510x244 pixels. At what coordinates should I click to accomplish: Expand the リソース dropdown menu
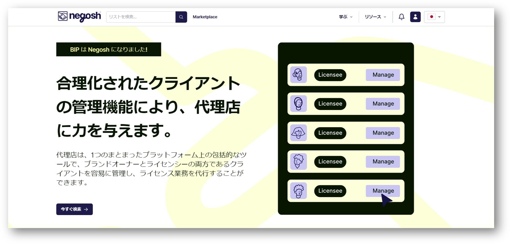375,17
